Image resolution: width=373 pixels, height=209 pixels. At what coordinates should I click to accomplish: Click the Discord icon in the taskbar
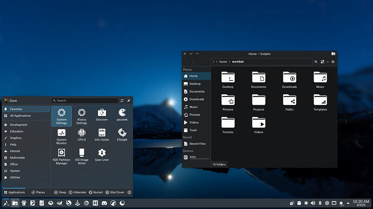pos(104,203)
